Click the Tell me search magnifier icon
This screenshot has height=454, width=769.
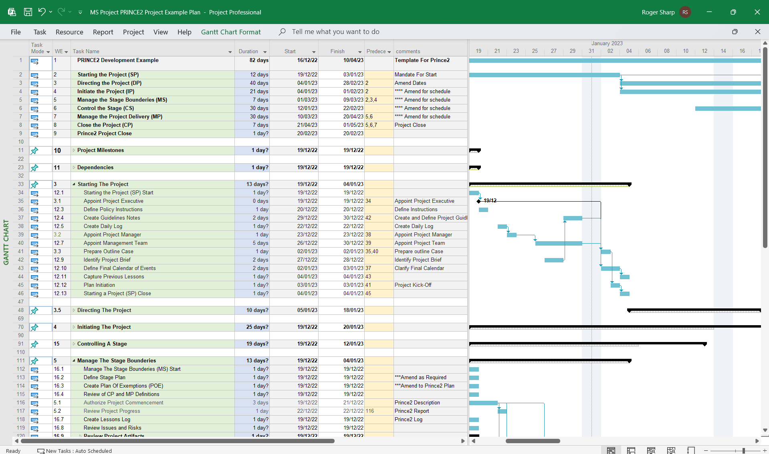click(x=282, y=32)
